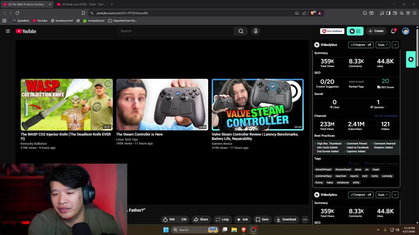Viewport: 419px width, 235px height.
Task: Open Brave Shields lion icon
Action: pyautogui.click(x=313, y=13)
